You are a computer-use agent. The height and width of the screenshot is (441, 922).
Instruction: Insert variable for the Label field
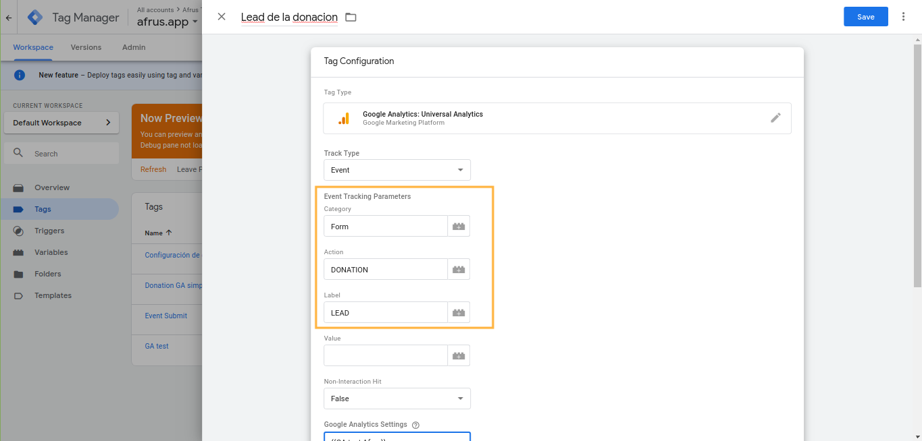(459, 313)
